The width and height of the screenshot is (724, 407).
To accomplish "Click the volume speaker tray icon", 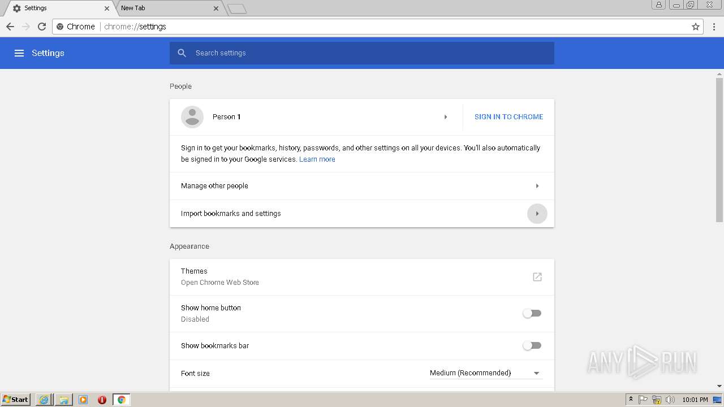I will (670, 400).
